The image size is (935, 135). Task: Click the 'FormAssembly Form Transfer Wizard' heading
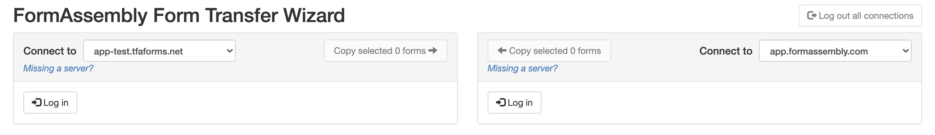[179, 15]
